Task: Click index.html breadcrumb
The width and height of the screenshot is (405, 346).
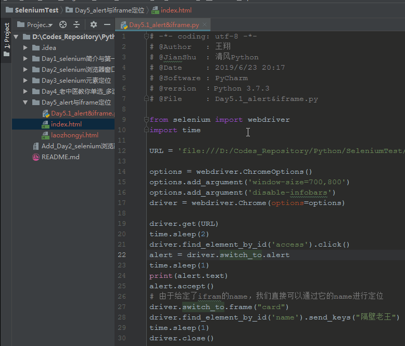Action: 172,10
